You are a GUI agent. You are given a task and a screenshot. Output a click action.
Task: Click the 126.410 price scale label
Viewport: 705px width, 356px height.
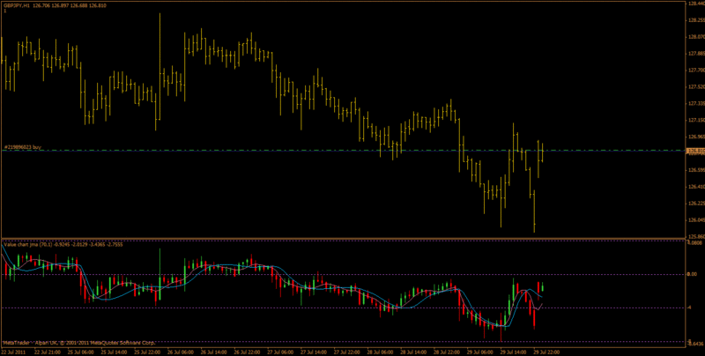(x=695, y=187)
